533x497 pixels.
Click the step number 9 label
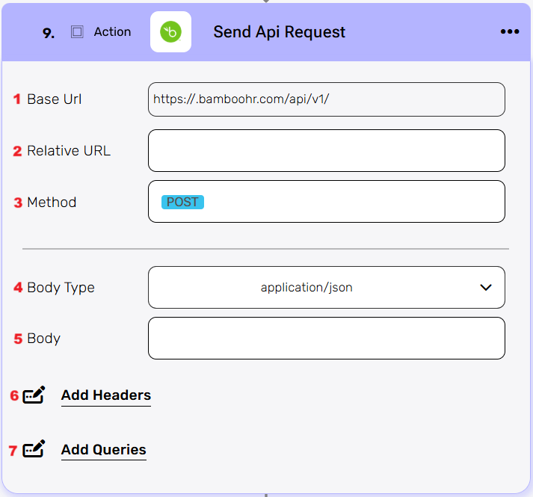tap(49, 34)
